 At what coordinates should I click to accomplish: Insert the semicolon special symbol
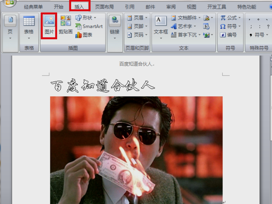[251, 27]
